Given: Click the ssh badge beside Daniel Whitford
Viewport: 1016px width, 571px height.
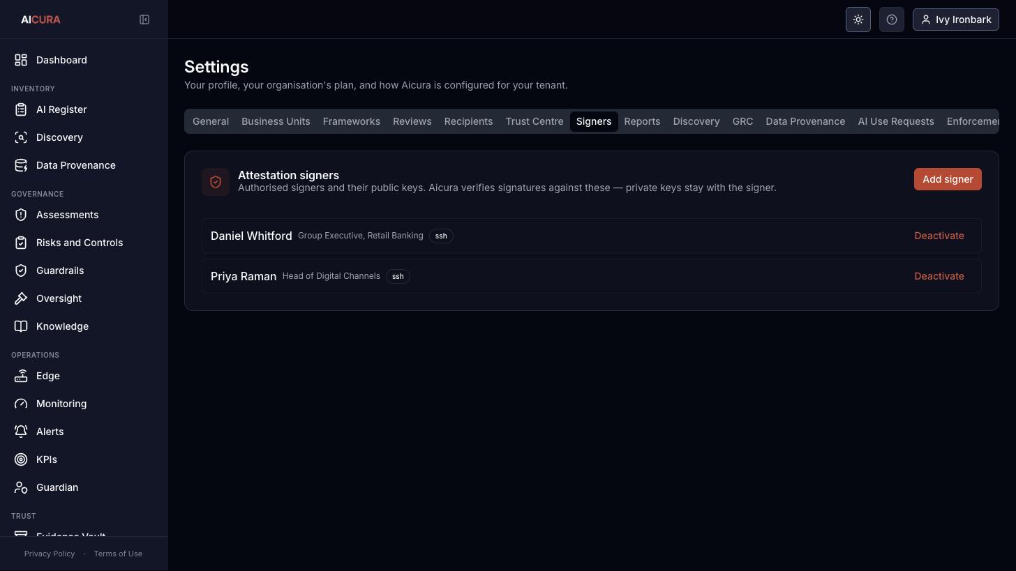Looking at the screenshot, I should tap(441, 236).
